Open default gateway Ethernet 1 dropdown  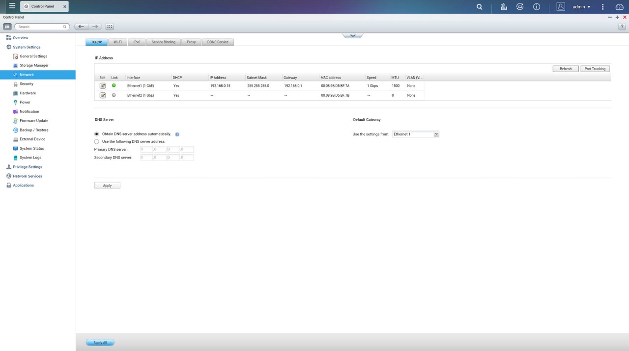click(x=416, y=134)
